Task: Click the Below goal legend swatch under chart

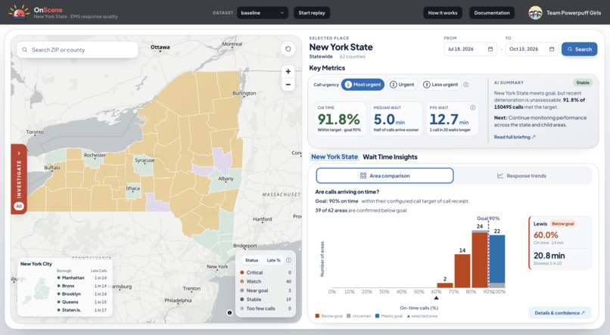Action: pyautogui.click(x=317, y=316)
